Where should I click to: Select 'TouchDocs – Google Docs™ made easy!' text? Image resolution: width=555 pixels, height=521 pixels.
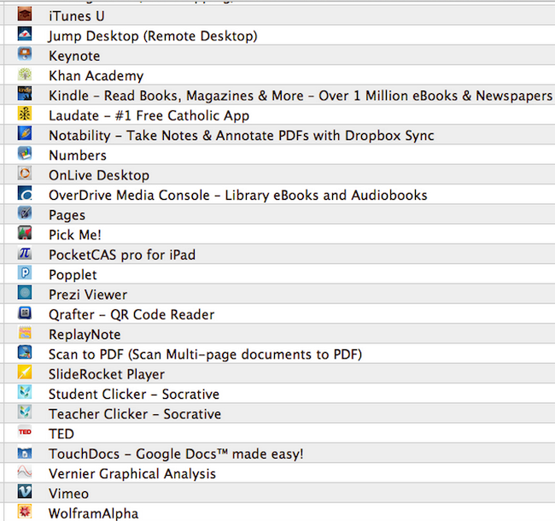[176, 454]
